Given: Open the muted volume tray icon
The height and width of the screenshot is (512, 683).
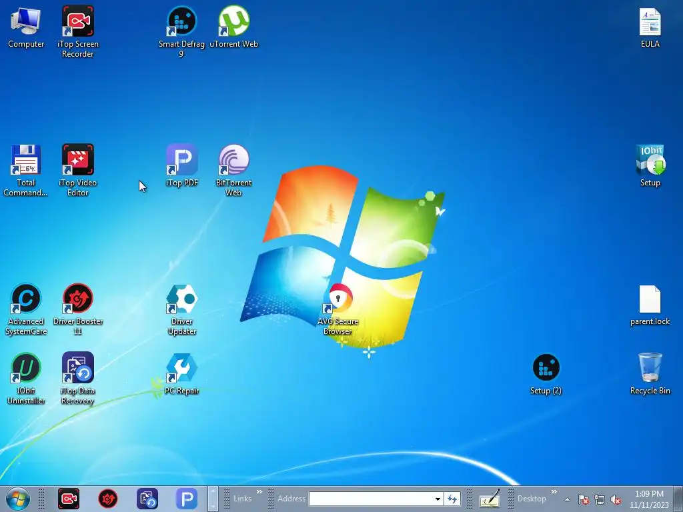Looking at the screenshot, I should (x=616, y=499).
